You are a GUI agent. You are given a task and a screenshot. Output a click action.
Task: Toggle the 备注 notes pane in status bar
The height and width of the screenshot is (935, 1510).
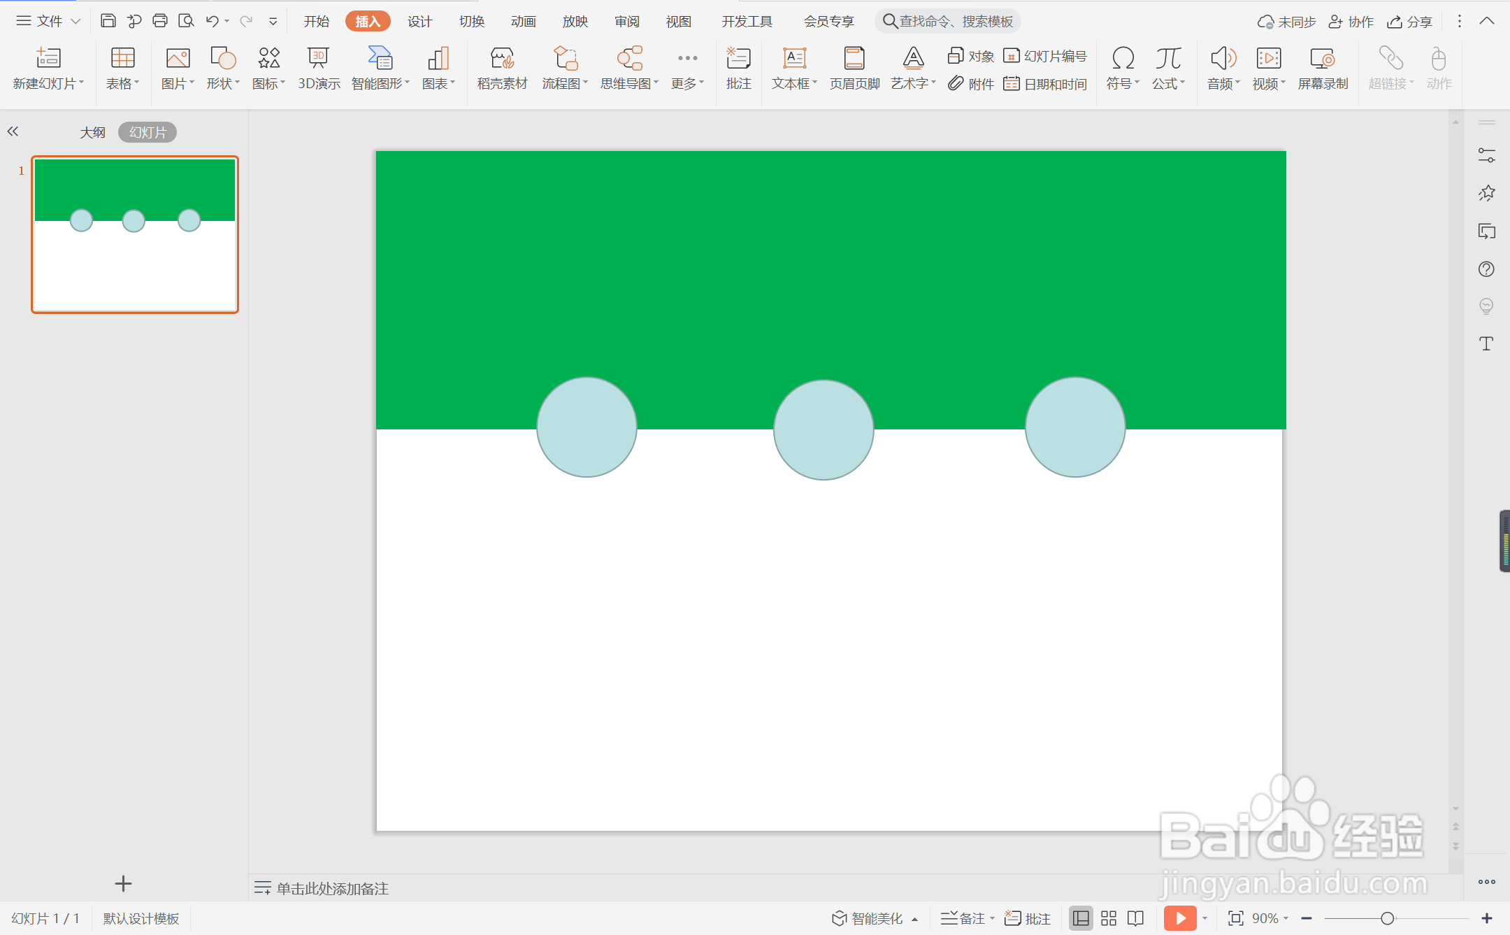[x=964, y=918]
